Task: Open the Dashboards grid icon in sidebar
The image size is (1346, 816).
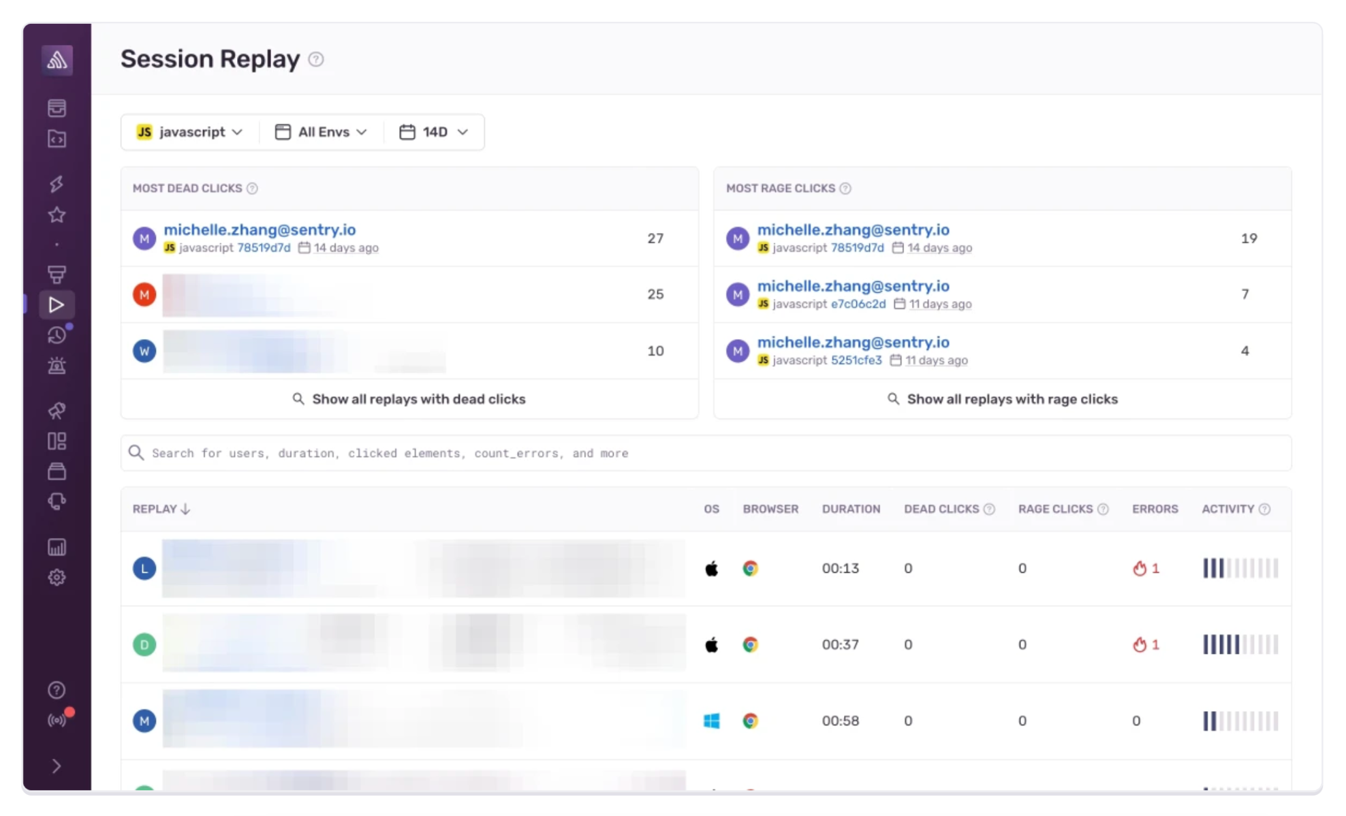Action: (x=57, y=441)
